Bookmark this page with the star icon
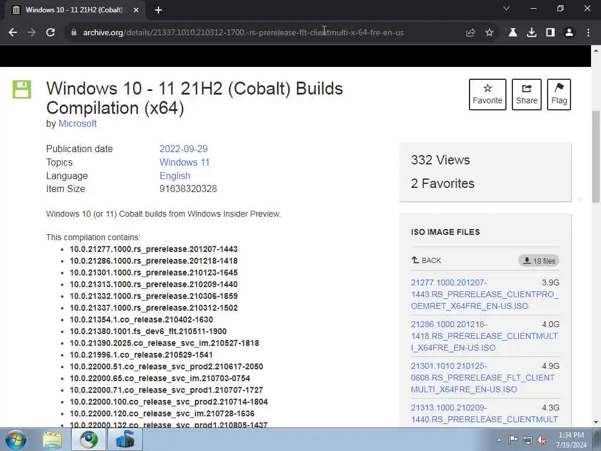601x451 pixels. pyautogui.click(x=489, y=33)
